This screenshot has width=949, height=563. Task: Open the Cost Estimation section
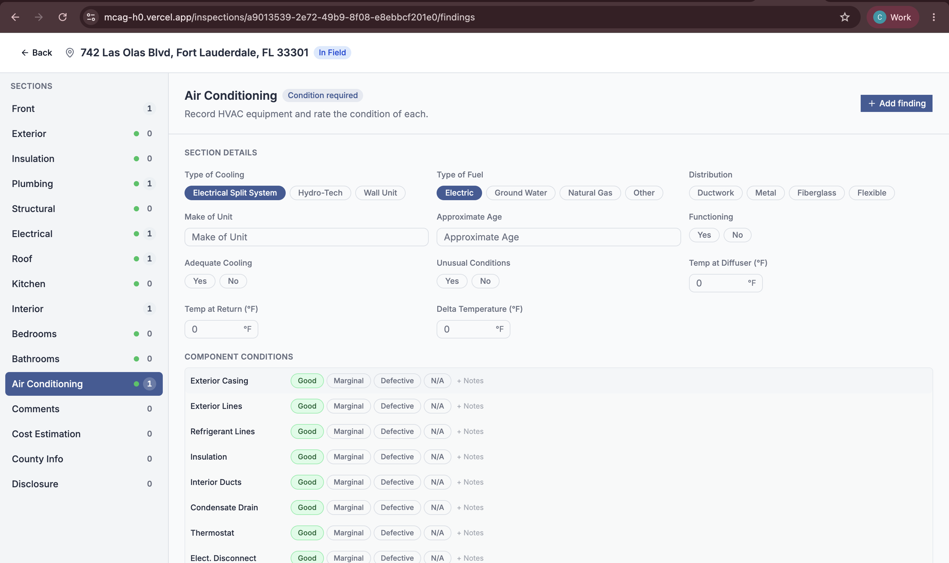point(84,434)
